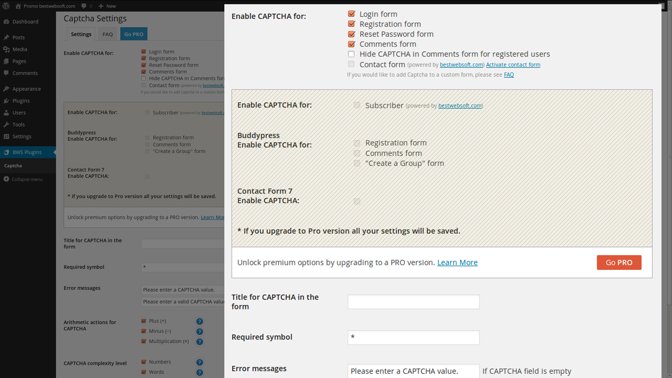Toggle Multiplication (×) checkbox
The width and height of the screenshot is (672, 378).
143,341
